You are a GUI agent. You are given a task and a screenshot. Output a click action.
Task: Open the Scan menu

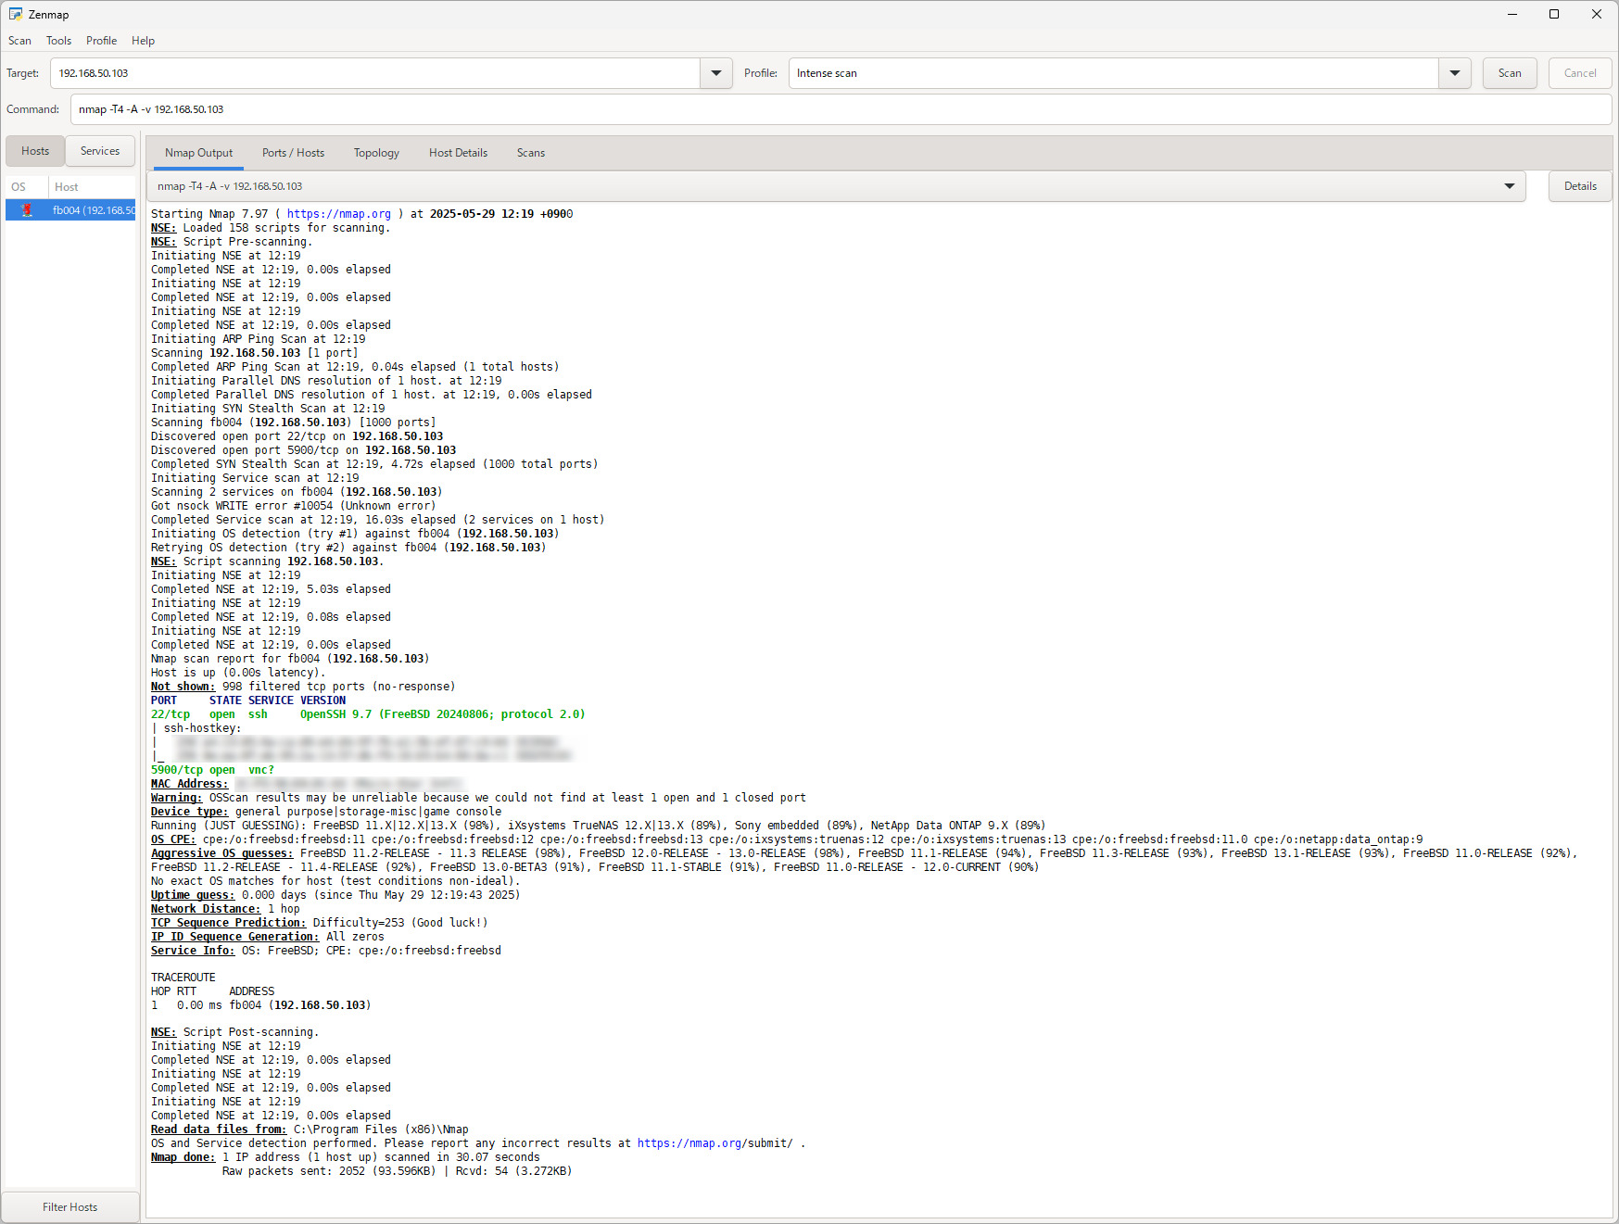[x=19, y=41]
